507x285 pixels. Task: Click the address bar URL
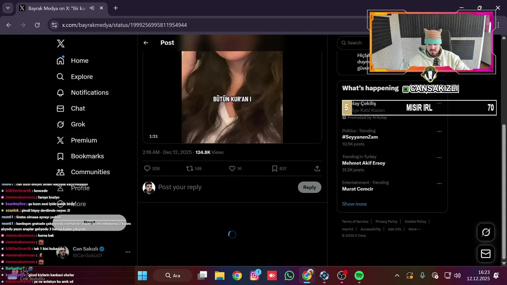(x=124, y=25)
